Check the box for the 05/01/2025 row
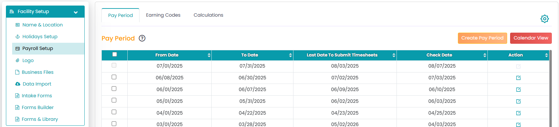The height and width of the screenshot is (127, 559). tap(114, 100)
